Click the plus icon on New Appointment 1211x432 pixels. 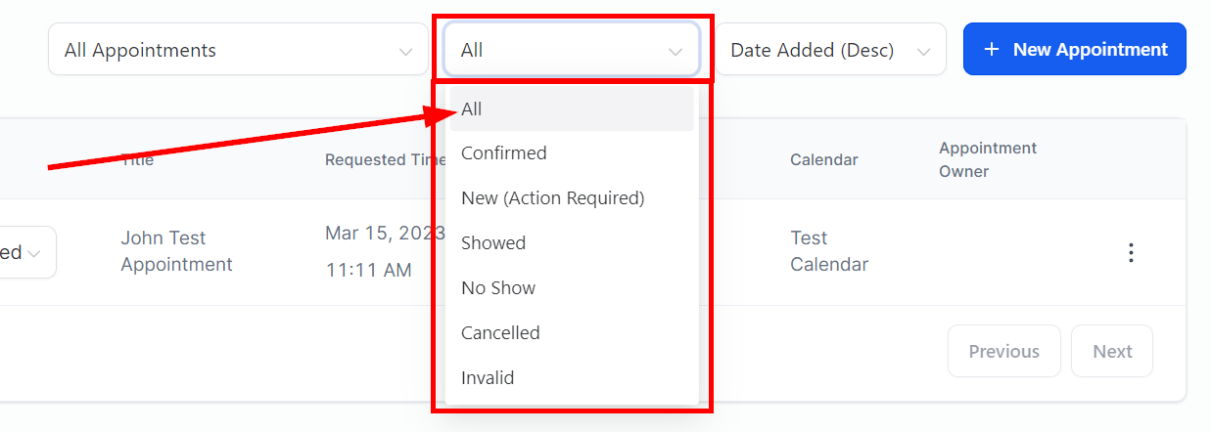991,49
